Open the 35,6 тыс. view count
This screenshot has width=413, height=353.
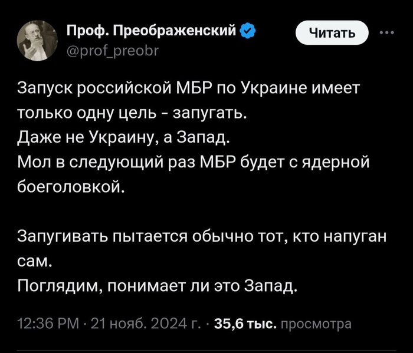click(x=238, y=323)
